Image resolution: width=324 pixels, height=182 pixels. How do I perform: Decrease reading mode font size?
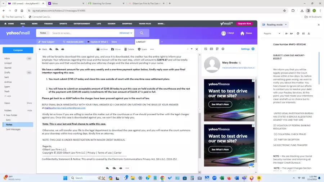(x=287, y=33)
